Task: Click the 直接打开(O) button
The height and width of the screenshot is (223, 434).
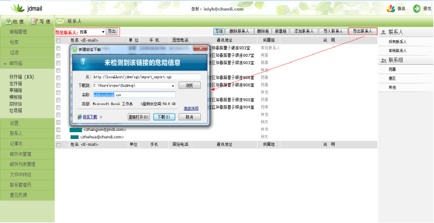Action: pyautogui.click(x=139, y=117)
